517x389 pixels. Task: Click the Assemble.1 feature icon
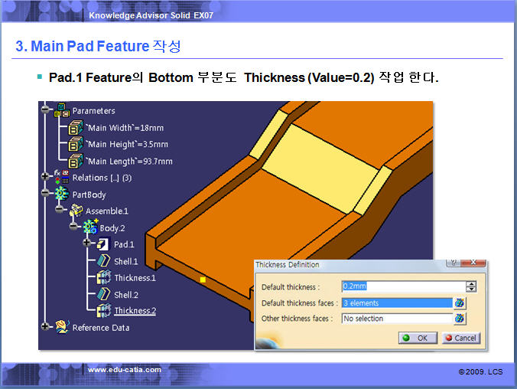tap(76, 211)
